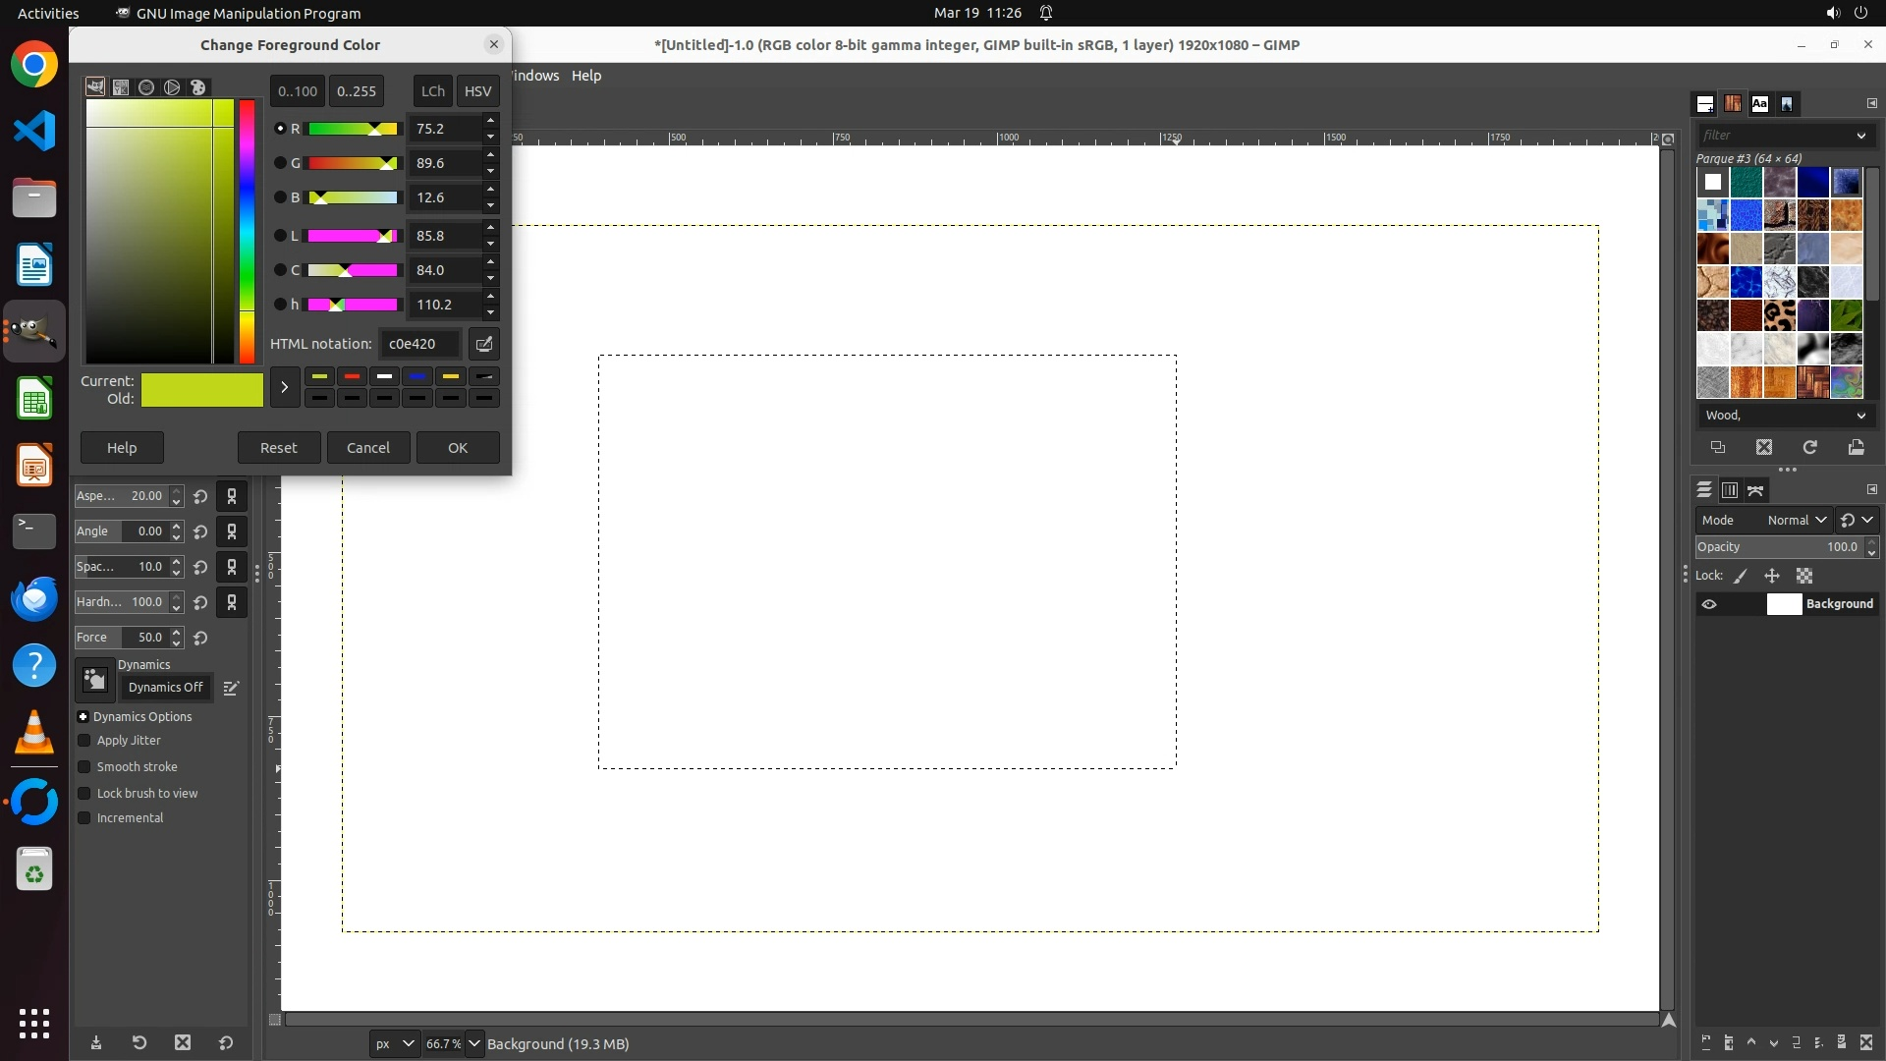Switch to the Watercolor selector icon
This screenshot has width=1886, height=1061.
(146, 87)
